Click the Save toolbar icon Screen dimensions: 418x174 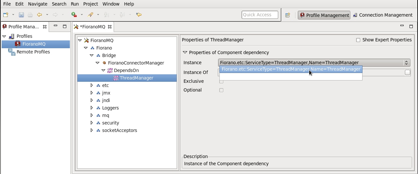(x=21, y=15)
